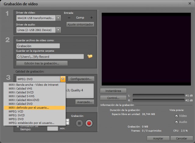Click the plus input selector icon
Viewport: 195px width, 143px height.
(x=91, y=18)
